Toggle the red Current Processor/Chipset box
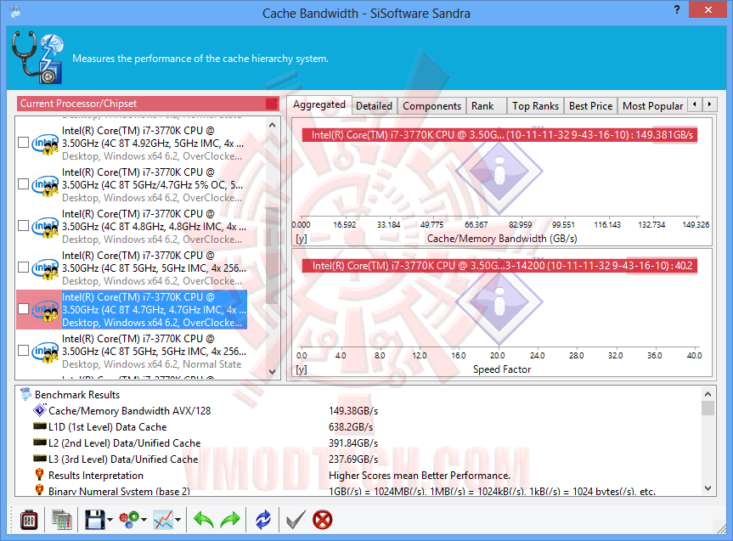Viewport: 733px width, 541px height. point(272,104)
